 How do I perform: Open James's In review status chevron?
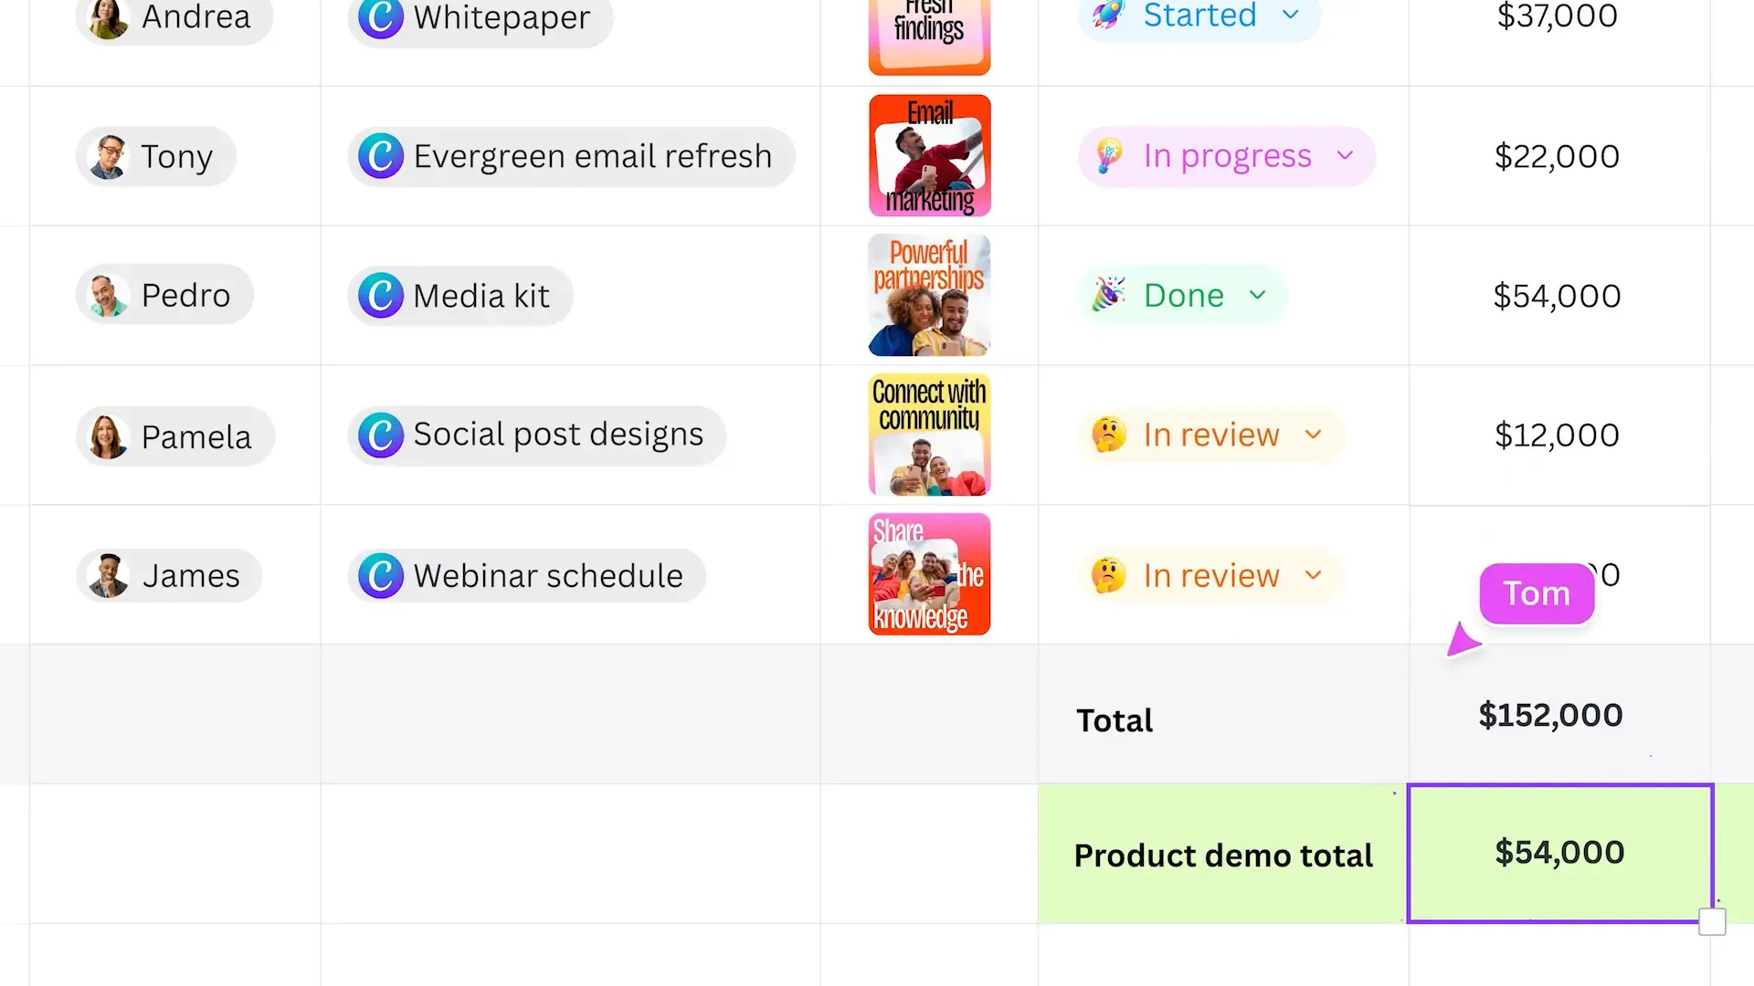pyautogui.click(x=1314, y=575)
